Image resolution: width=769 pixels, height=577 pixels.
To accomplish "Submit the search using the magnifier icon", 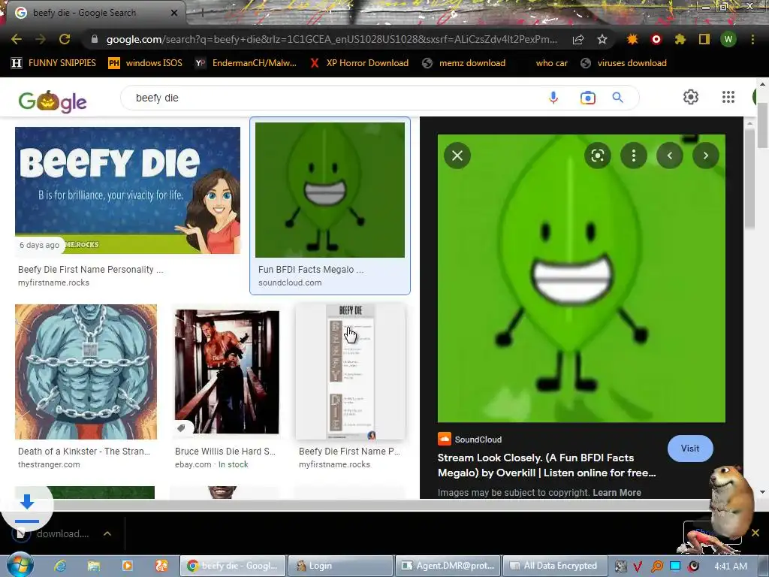I will point(618,98).
